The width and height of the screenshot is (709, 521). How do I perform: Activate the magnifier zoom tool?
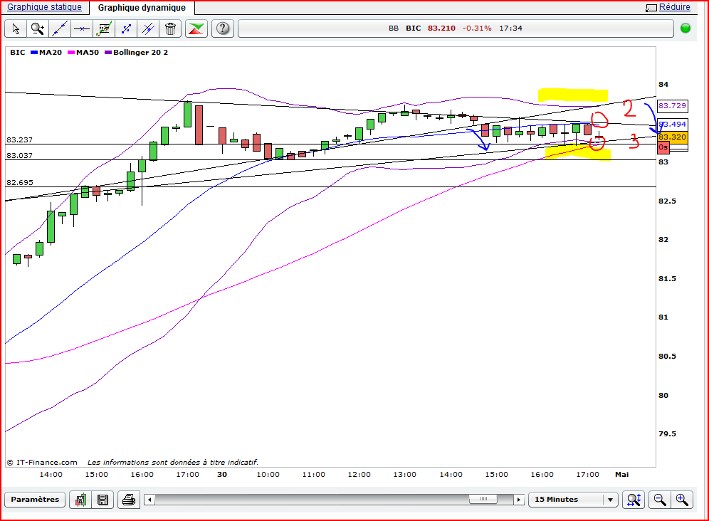[x=38, y=28]
